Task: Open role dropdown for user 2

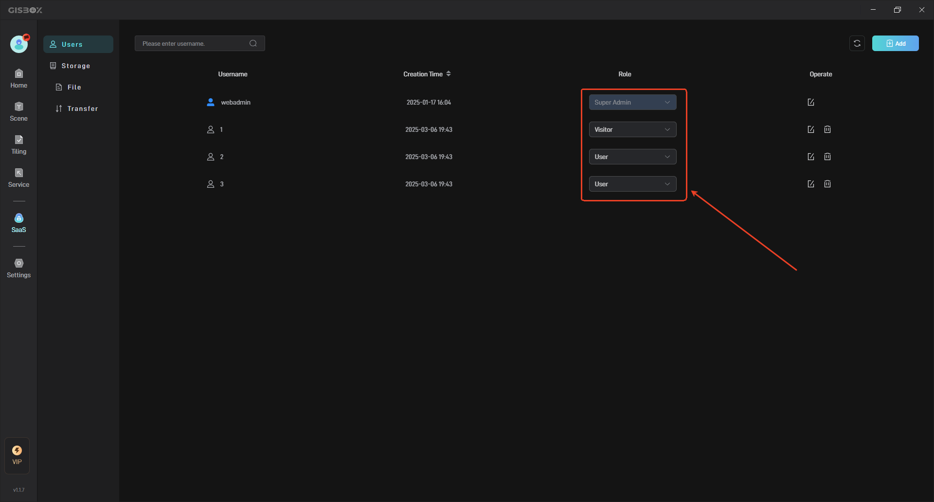Action: [x=632, y=157]
